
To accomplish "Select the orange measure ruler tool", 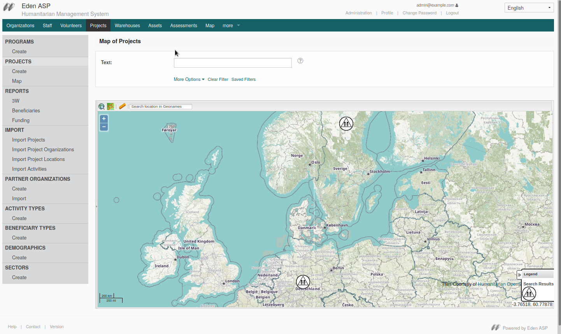I will pyautogui.click(x=122, y=107).
